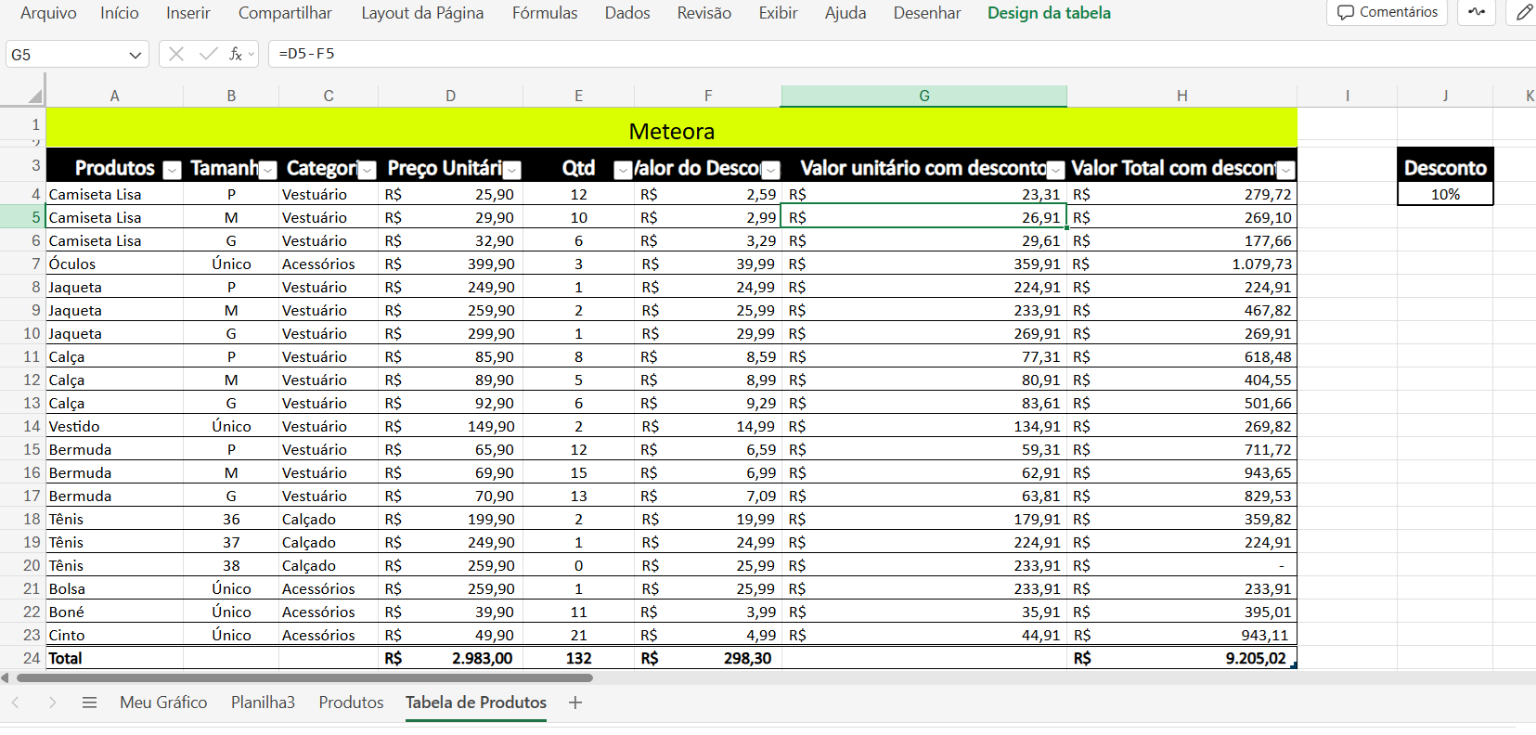Image resolution: width=1536 pixels, height=735 pixels.
Task: Expand the fx function dropdown chevron
Action: click(x=252, y=55)
